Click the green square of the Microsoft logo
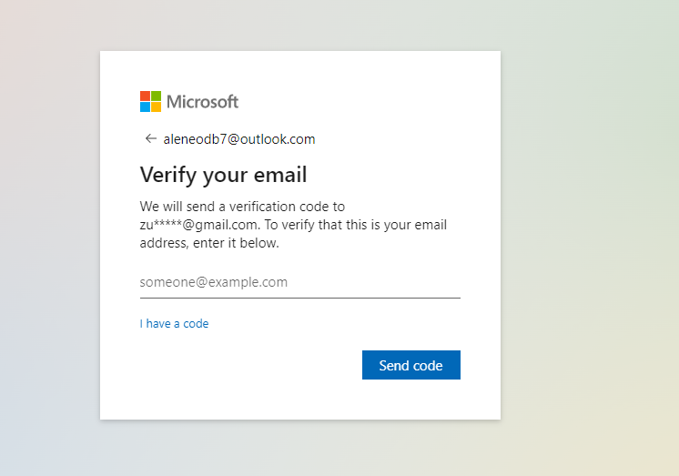Screen dimensions: 679x476 tap(156, 96)
